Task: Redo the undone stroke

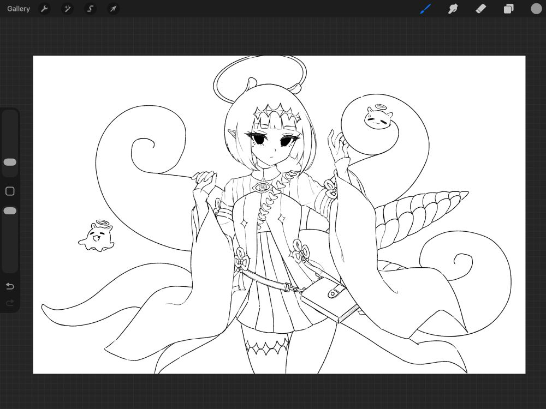Action: point(10,303)
